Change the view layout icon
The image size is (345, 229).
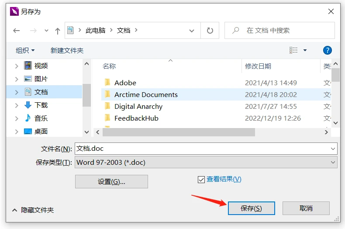[x=293, y=50]
